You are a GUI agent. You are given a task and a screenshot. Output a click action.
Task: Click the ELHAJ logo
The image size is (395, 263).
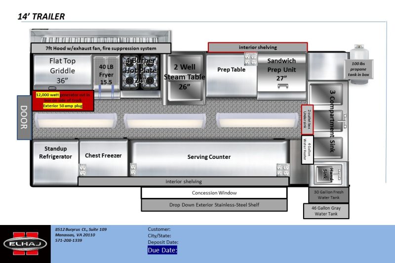[25, 244]
